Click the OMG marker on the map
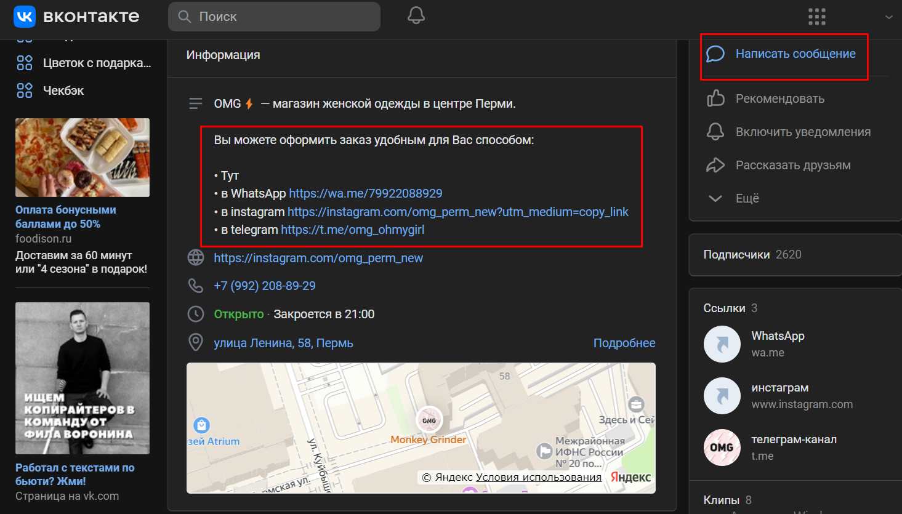This screenshot has height=514, width=902. (429, 420)
